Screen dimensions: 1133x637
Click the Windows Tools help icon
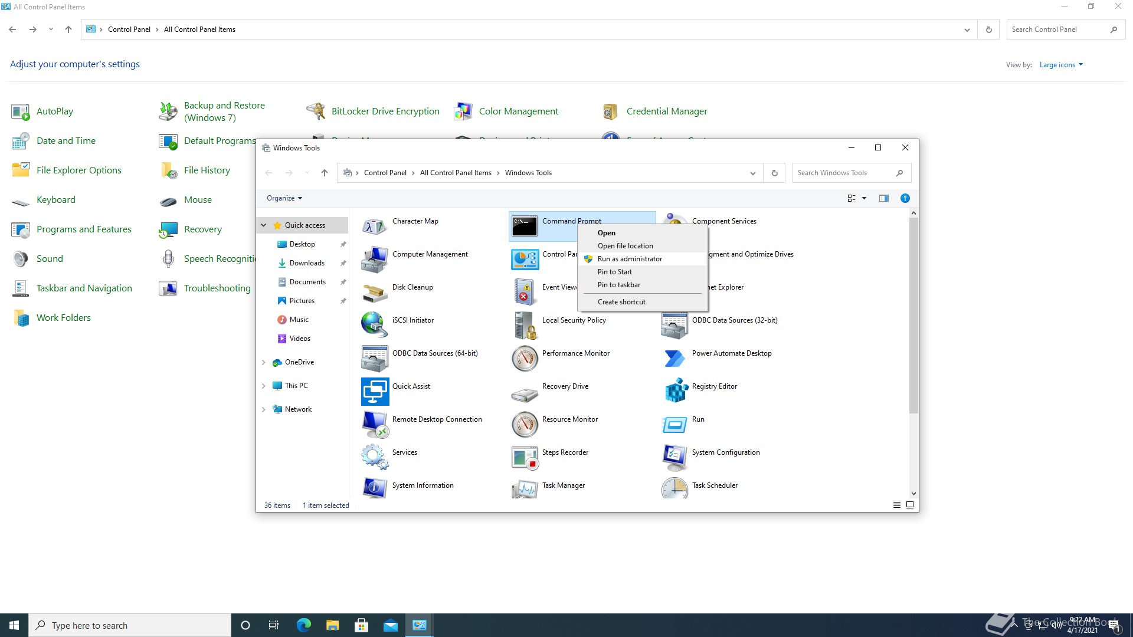click(x=905, y=198)
